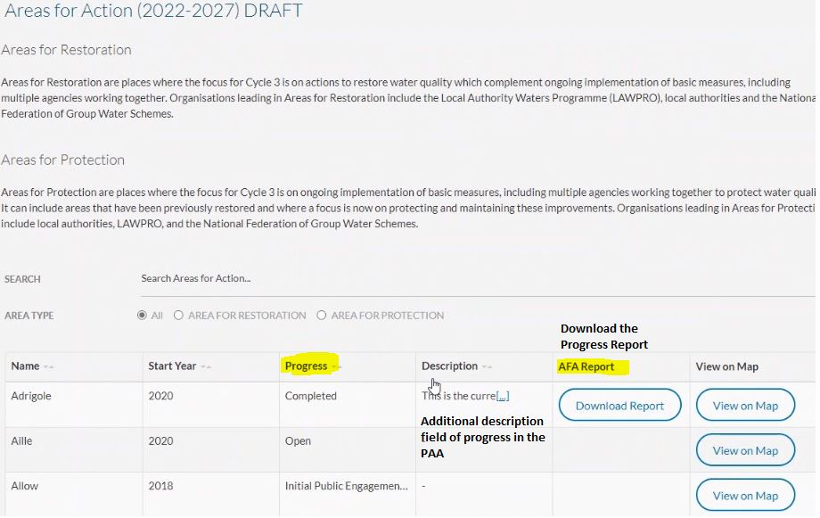Click the Allow name cell
The height and width of the screenshot is (518, 820).
click(x=25, y=487)
